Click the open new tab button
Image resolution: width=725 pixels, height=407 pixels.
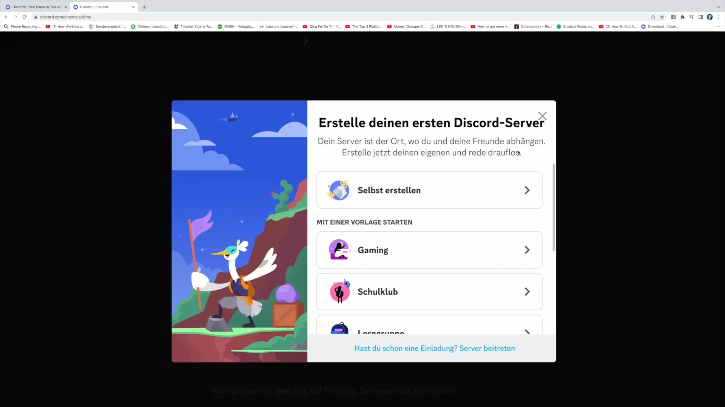[144, 6]
